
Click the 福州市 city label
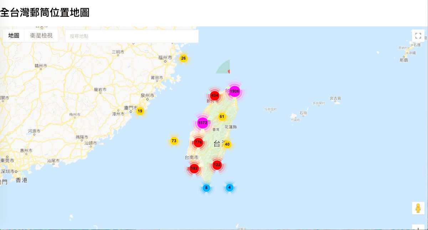[165, 57]
